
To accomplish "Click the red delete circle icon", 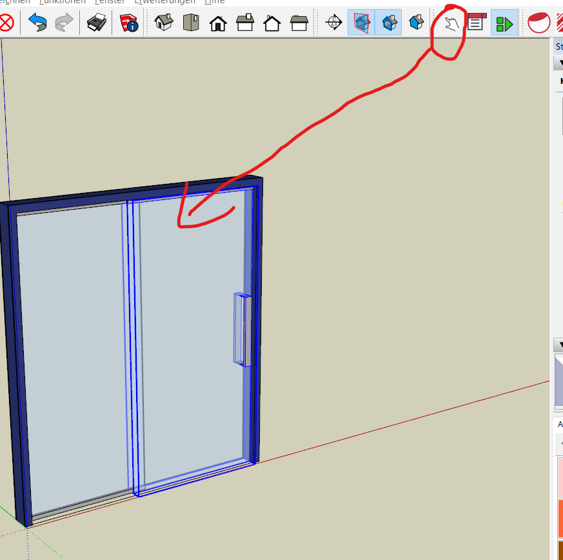I will 6,24.
